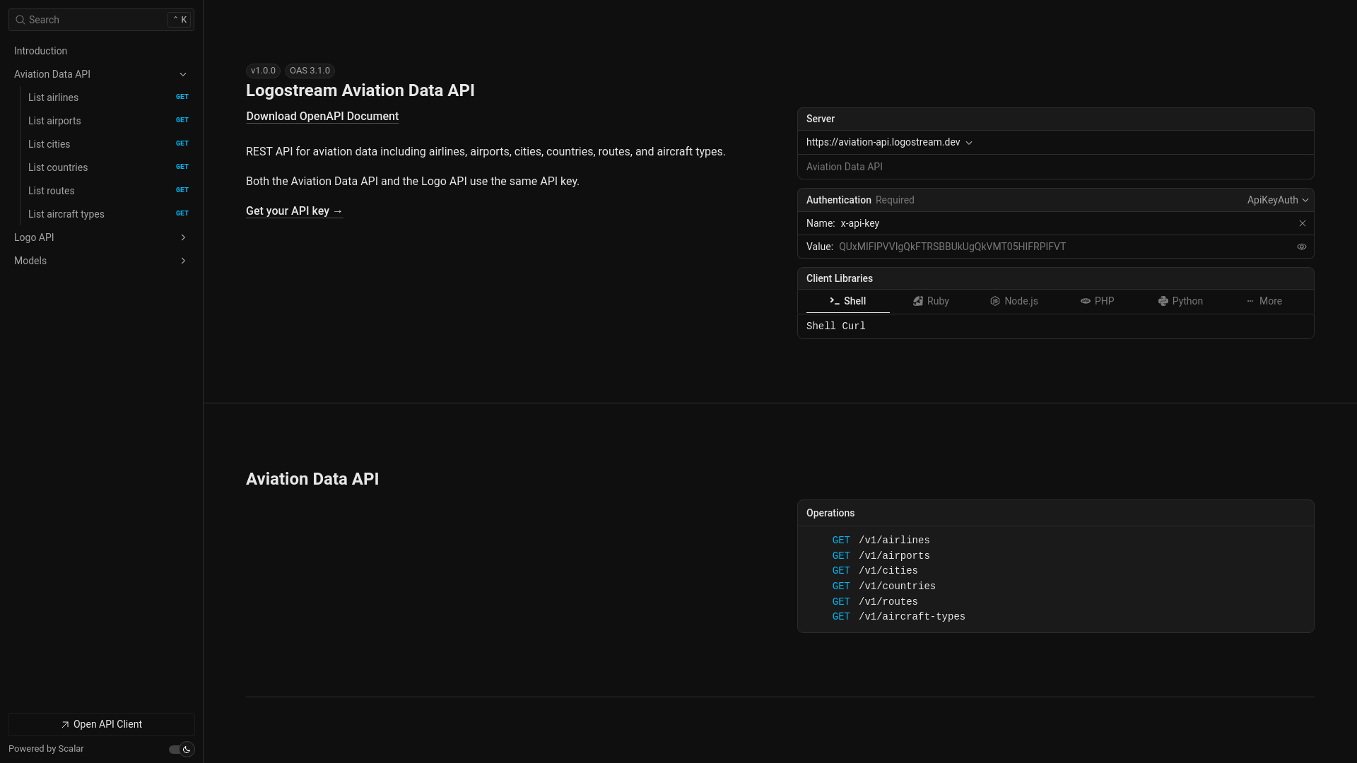
Task: Click the moon icon in theme switch
Action: [187, 750]
